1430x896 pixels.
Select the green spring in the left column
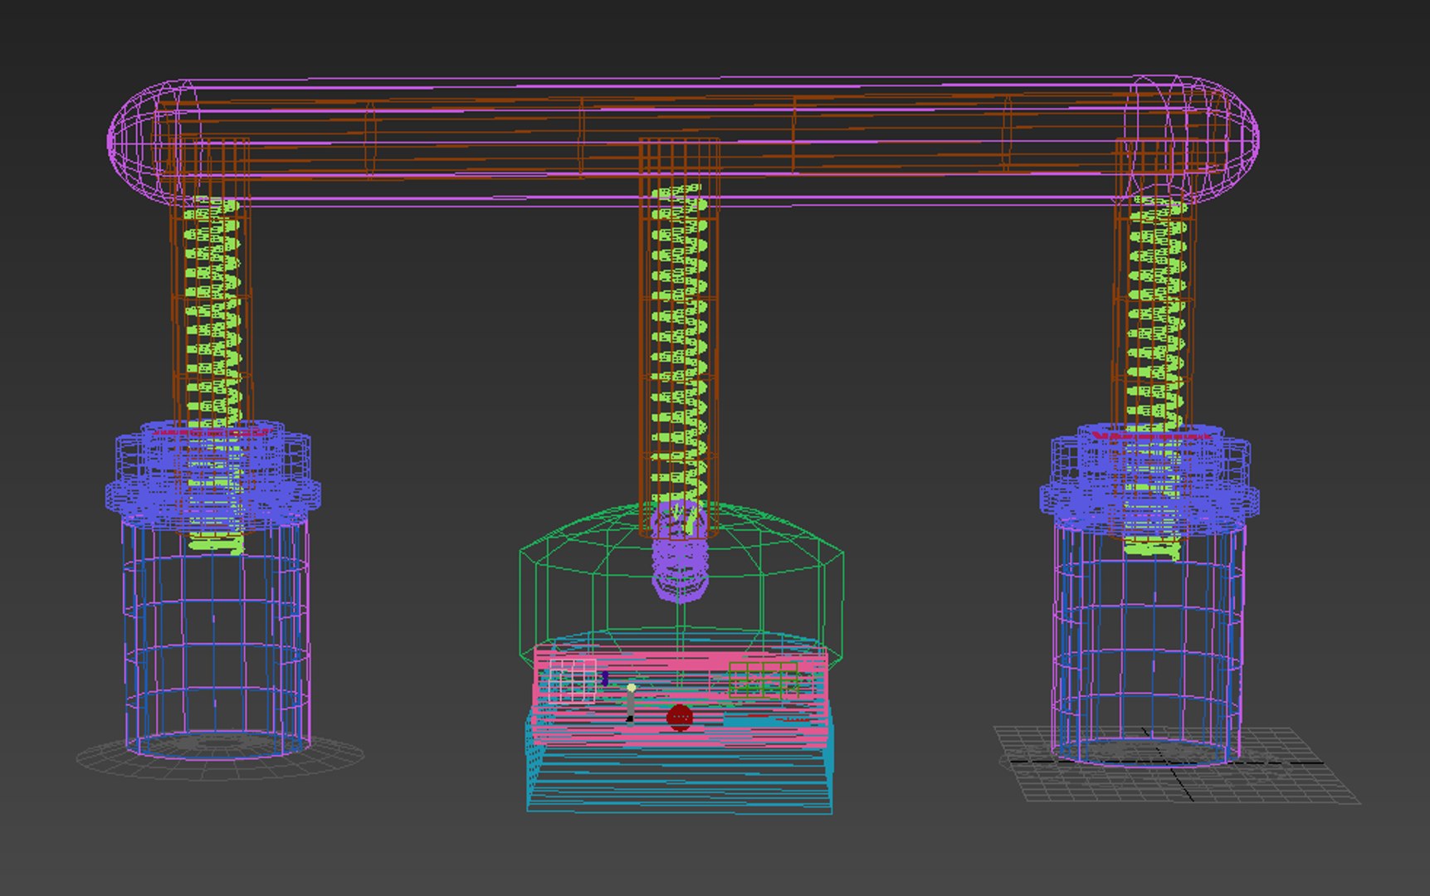pyautogui.click(x=214, y=375)
